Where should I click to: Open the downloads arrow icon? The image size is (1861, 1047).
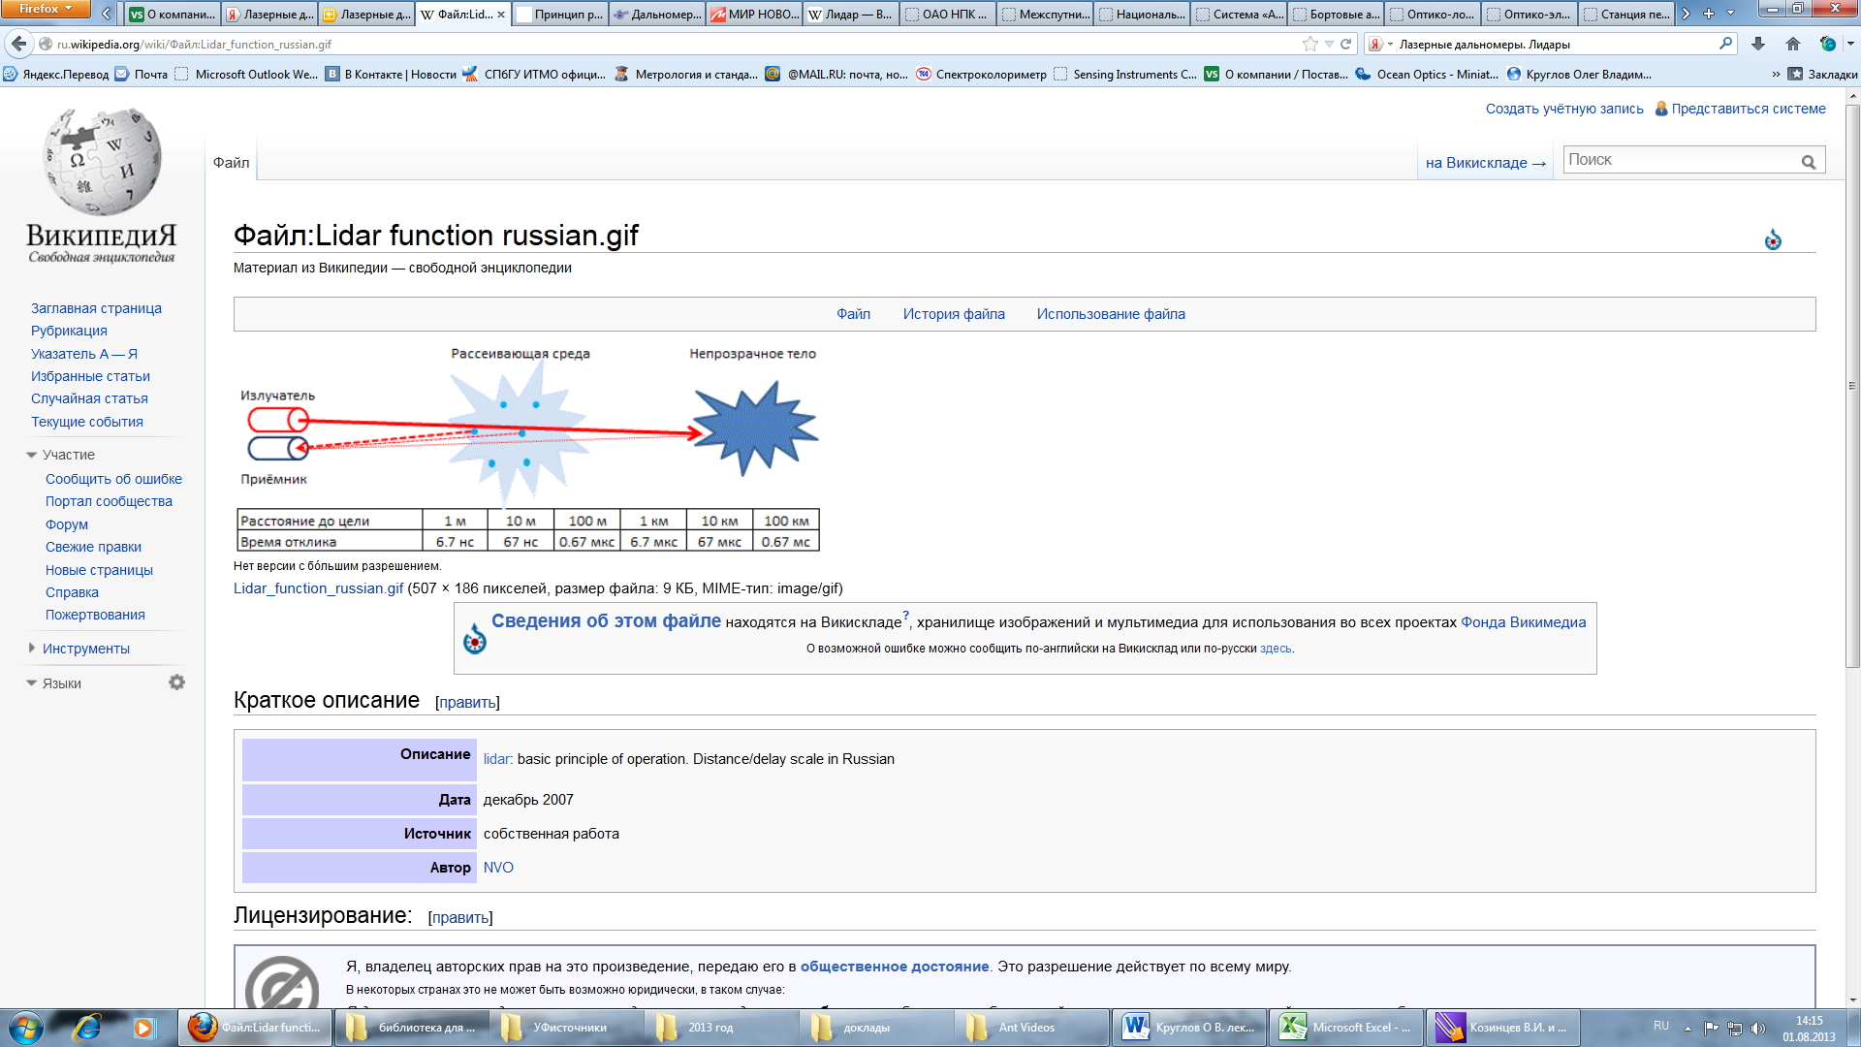tap(1758, 44)
